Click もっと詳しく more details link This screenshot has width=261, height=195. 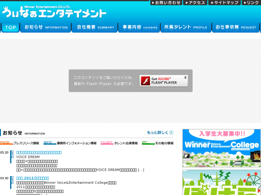pyautogui.click(x=158, y=133)
